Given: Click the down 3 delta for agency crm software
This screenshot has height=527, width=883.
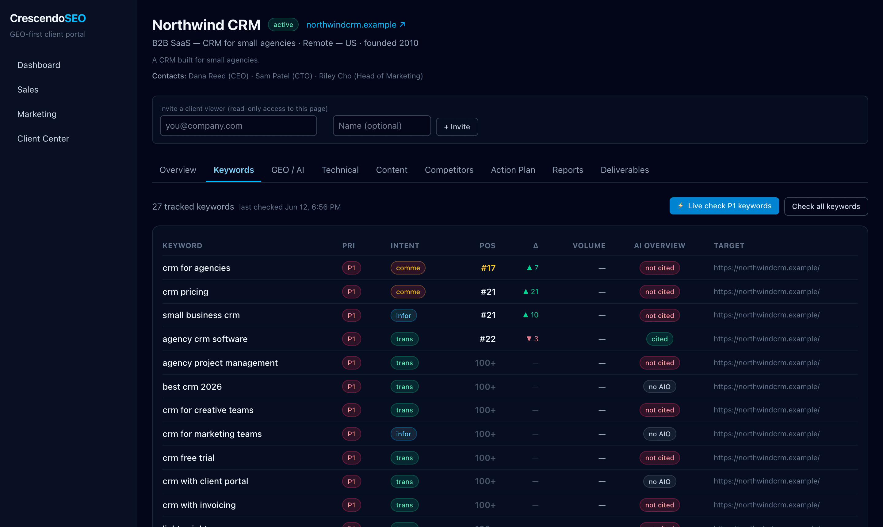Looking at the screenshot, I should [532, 339].
